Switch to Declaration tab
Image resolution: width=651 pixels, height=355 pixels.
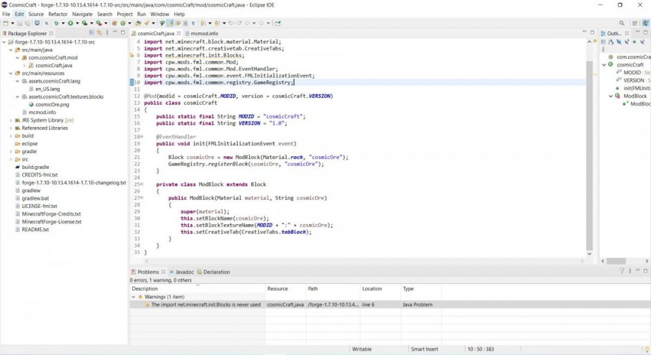coord(214,272)
